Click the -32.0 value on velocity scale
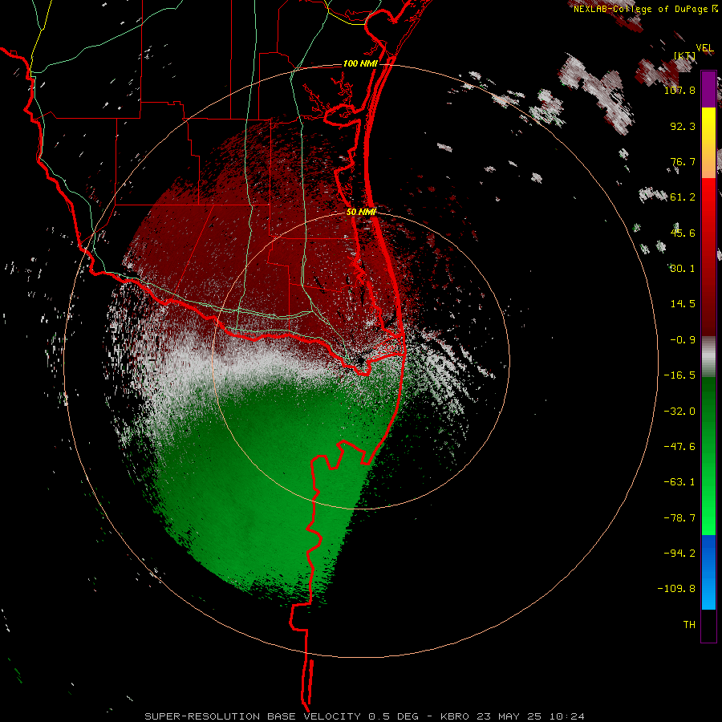722x722 pixels. coord(679,412)
